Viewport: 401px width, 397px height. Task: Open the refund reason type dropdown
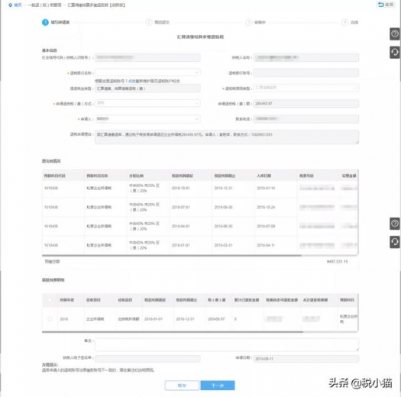coord(306,88)
